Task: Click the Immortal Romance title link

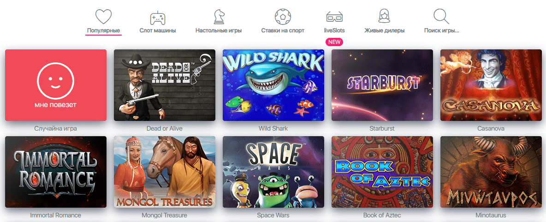Action: (x=56, y=215)
